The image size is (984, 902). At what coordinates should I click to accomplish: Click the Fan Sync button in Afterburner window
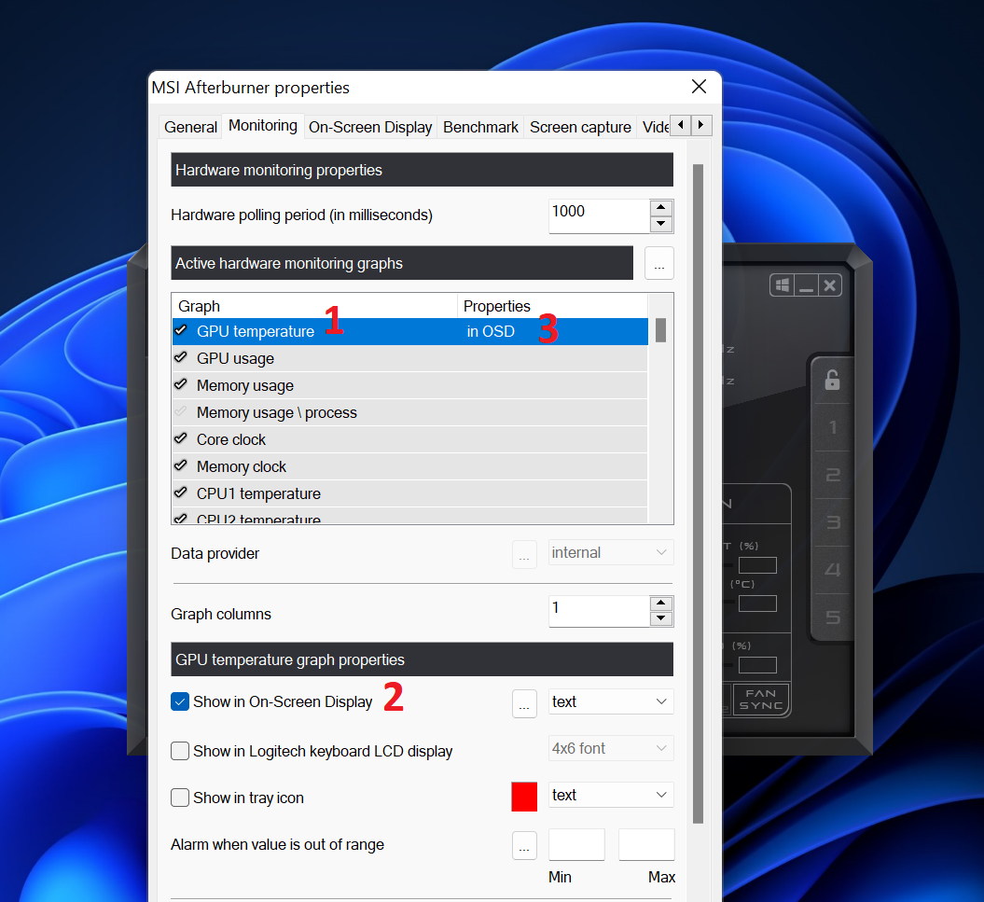click(x=760, y=700)
